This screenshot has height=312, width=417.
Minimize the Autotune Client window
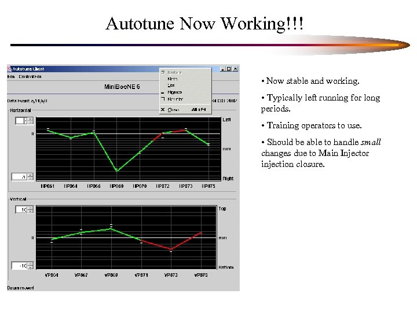pos(223,69)
